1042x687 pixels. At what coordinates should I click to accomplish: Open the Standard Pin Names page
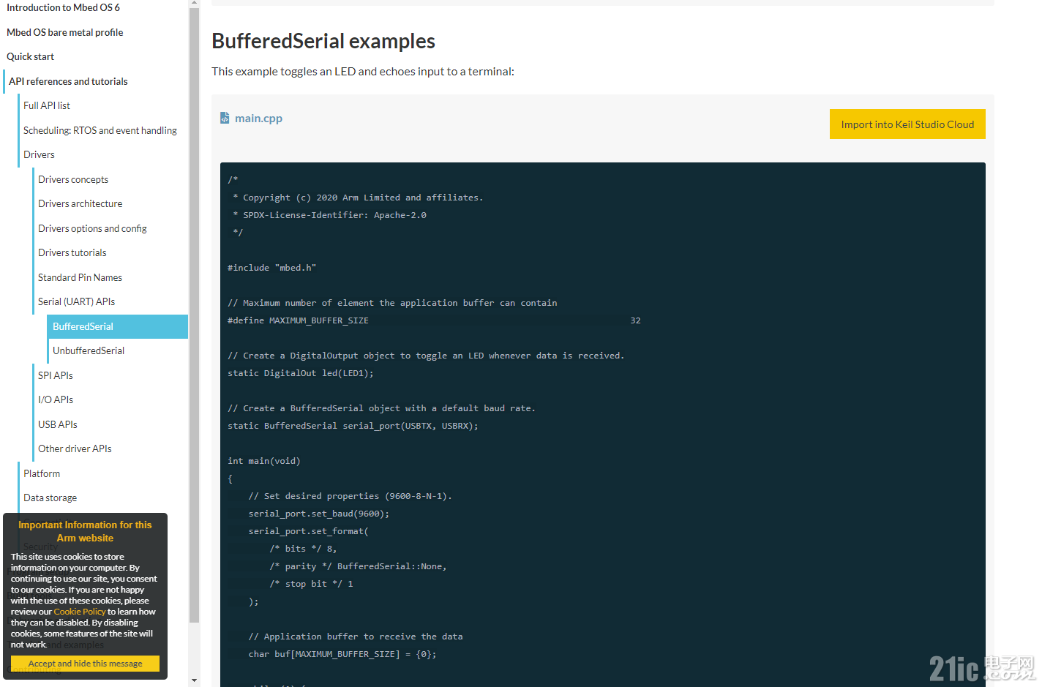pos(80,277)
